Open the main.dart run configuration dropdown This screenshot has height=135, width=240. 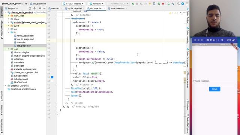click(97, 4)
